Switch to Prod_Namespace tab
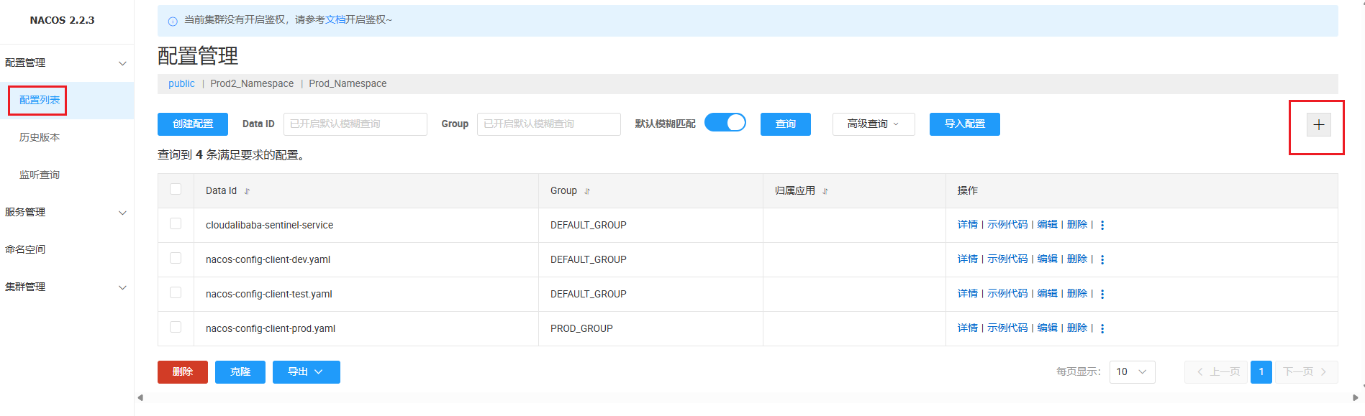Screen dimensions: 1365x416 [x=348, y=84]
